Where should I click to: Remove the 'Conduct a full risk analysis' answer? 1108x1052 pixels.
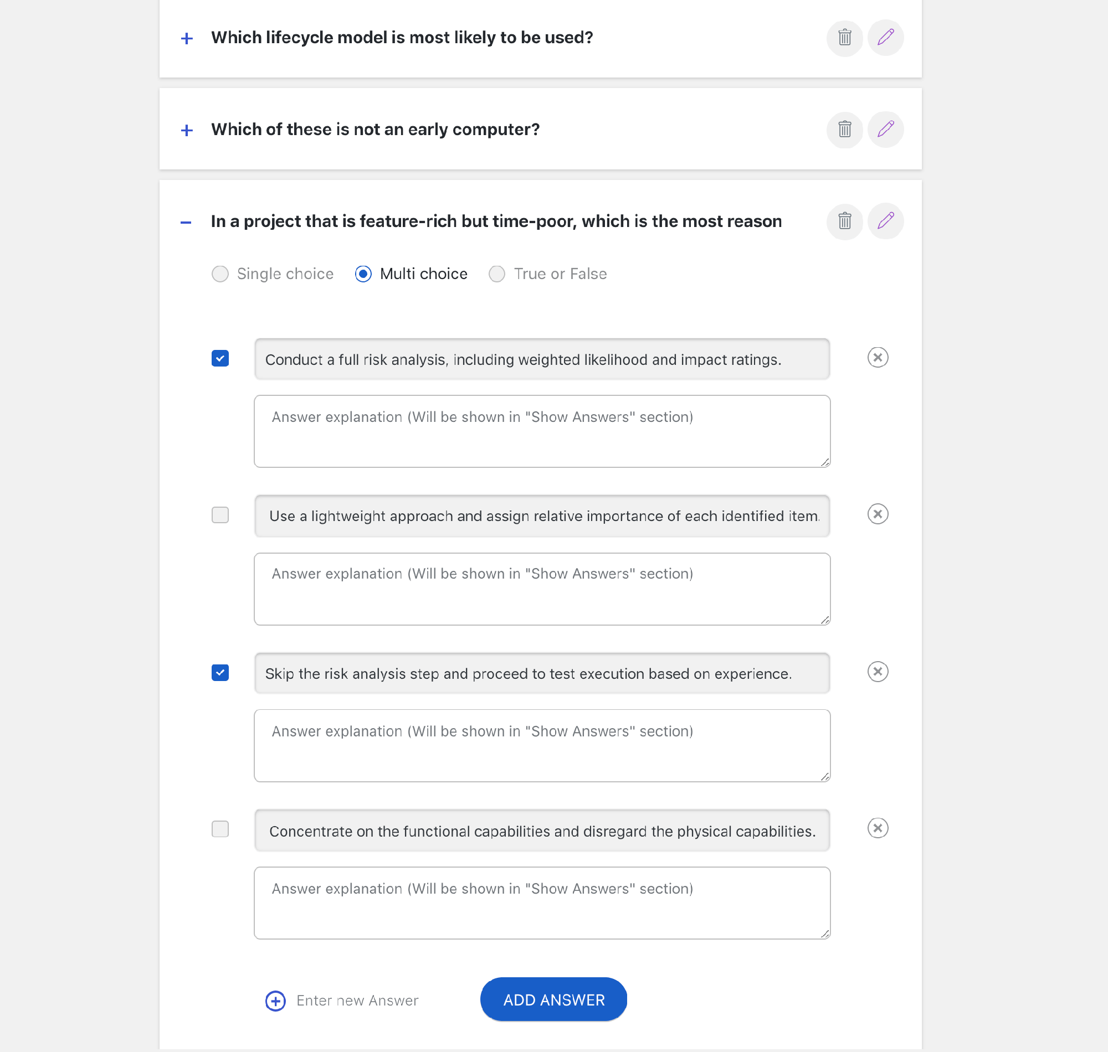tap(878, 358)
